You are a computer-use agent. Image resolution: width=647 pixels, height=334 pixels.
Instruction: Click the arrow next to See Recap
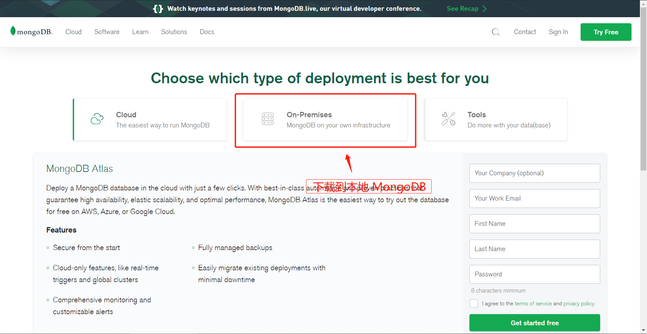(485, 9)
